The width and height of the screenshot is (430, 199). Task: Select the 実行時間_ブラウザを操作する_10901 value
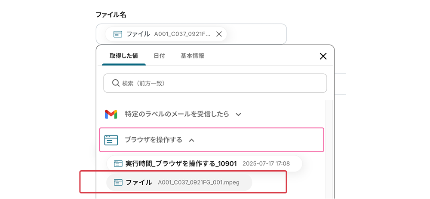[x=181, y=163]
